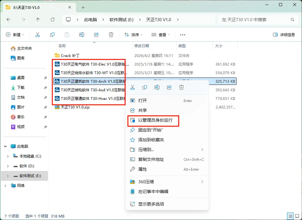Open the 新建 dropdown
This screenshot has width=302, height=220.
pyautogui.click(x=15, y=35)
